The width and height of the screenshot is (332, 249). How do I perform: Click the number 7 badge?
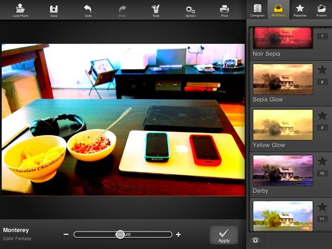click(x=322, y=37)
